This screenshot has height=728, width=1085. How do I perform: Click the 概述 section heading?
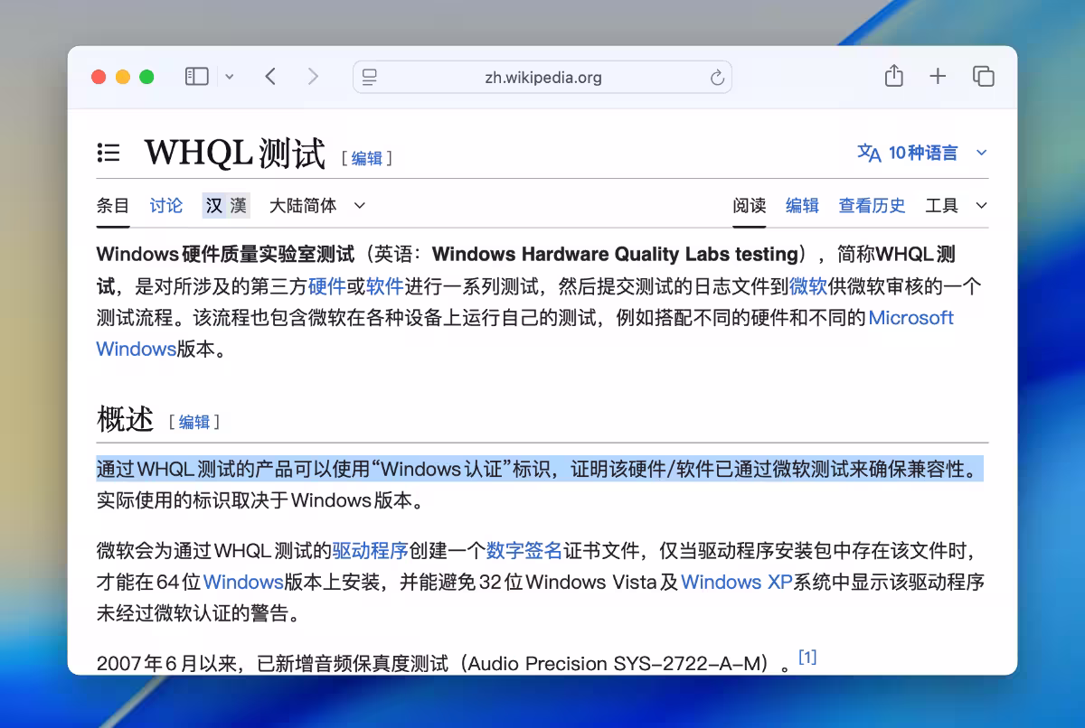(125, 419)
